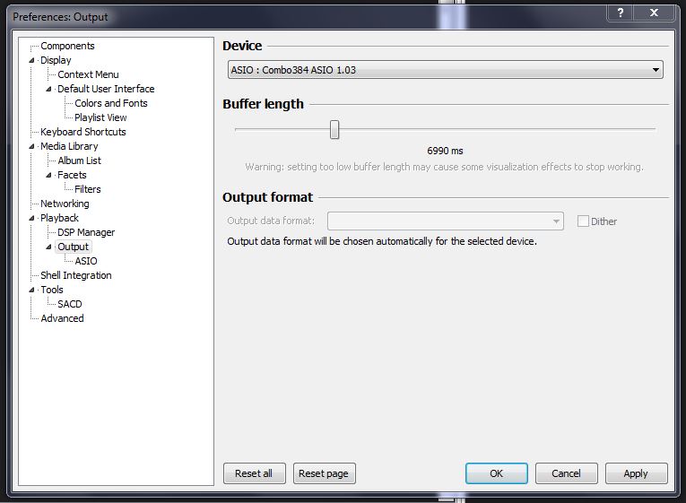Open the help question mark button
This screenshot has height=503, width=686.
620,13
